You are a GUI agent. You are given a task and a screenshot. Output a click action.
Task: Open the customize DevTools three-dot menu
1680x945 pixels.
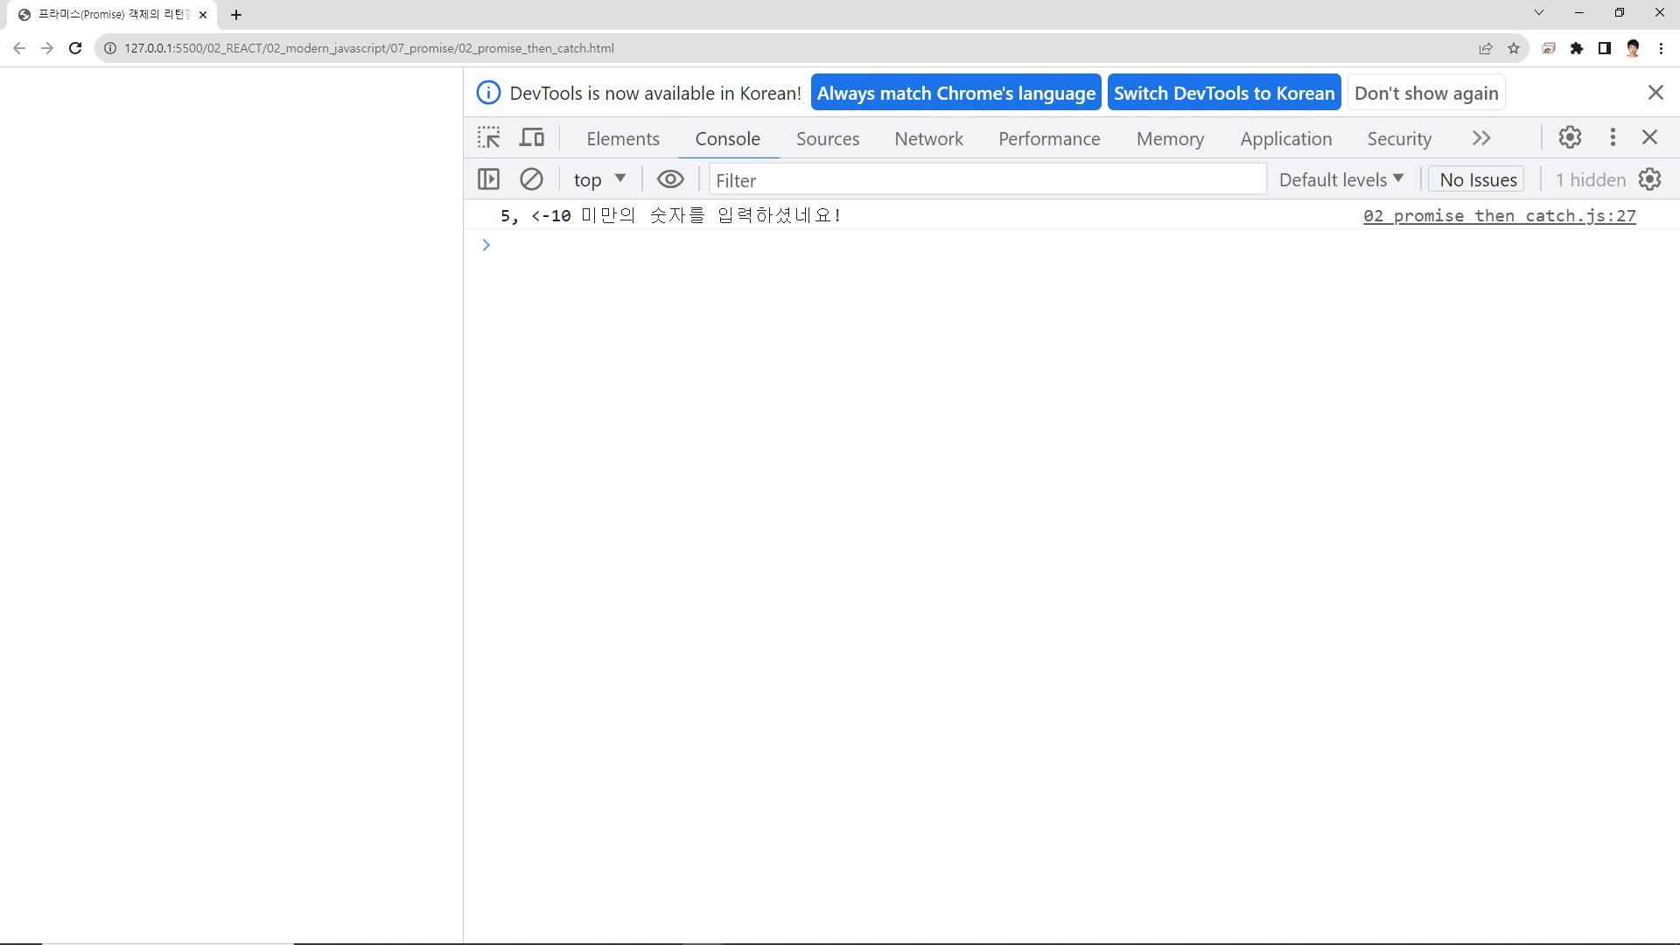[1613, 137]
